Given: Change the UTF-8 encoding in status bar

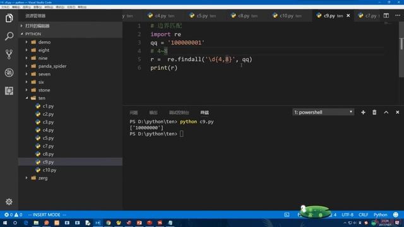Looking at the screenshot, I should (347, 214).
